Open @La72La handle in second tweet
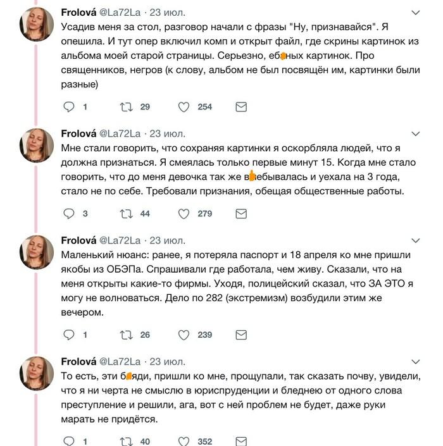Screen dimensions: 443x446 [x=120, y=133]
